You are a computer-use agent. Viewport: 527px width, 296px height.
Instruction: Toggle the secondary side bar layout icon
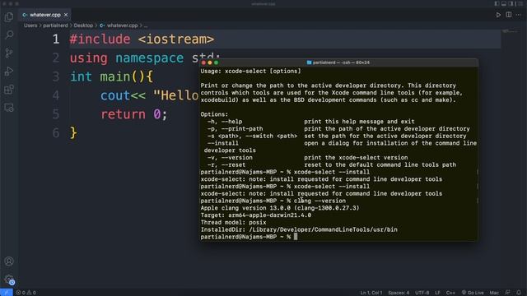coord(511,3)
